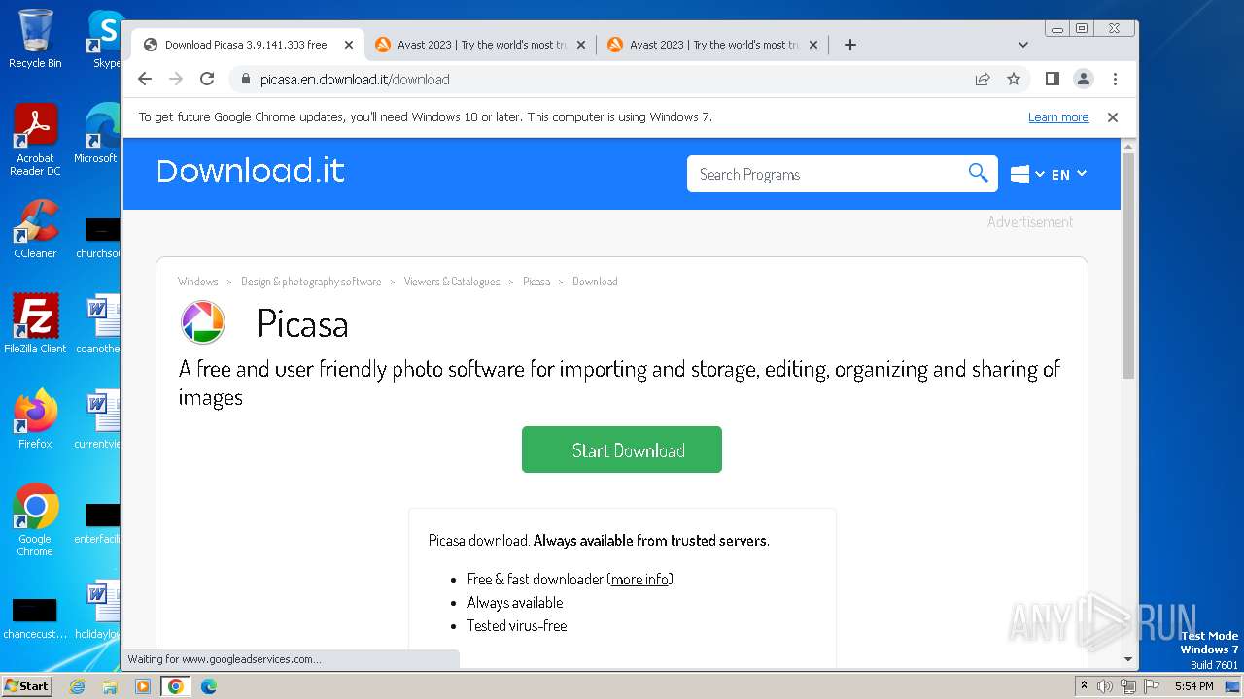The height and width of the screenshot is (699, 1244).
Task: Open Windows Media Player in taskbar
Action: [x=143, y=686]
